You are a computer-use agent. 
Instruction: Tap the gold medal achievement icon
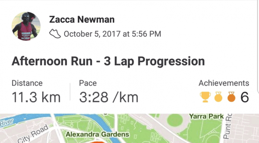(218, 97)
